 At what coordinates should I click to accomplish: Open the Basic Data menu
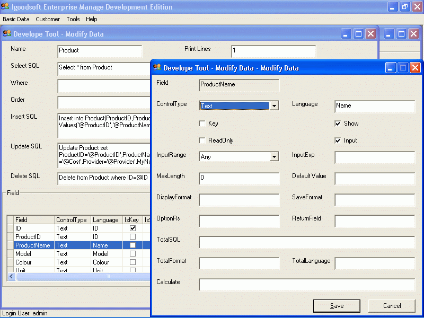coord(16,19)
